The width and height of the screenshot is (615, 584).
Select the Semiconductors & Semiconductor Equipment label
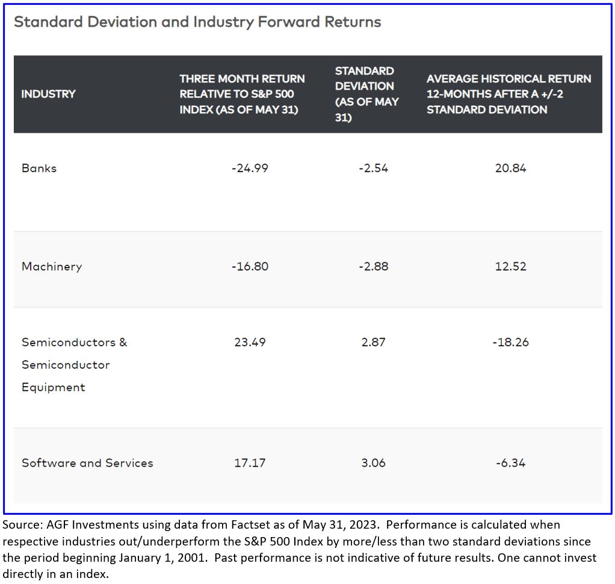[x=75, y=364]
